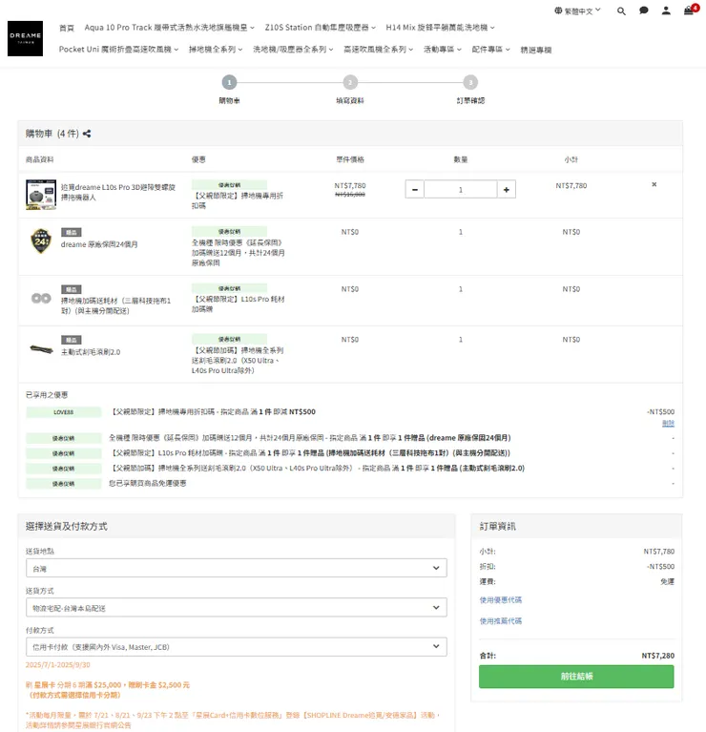Open the user account icon
706x732 pixels.
click(x=666, y=10)
